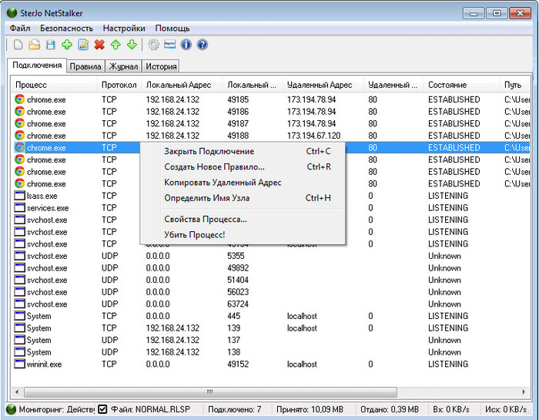
Task: Open the Файл menu
Action: [x=20, y=29]
